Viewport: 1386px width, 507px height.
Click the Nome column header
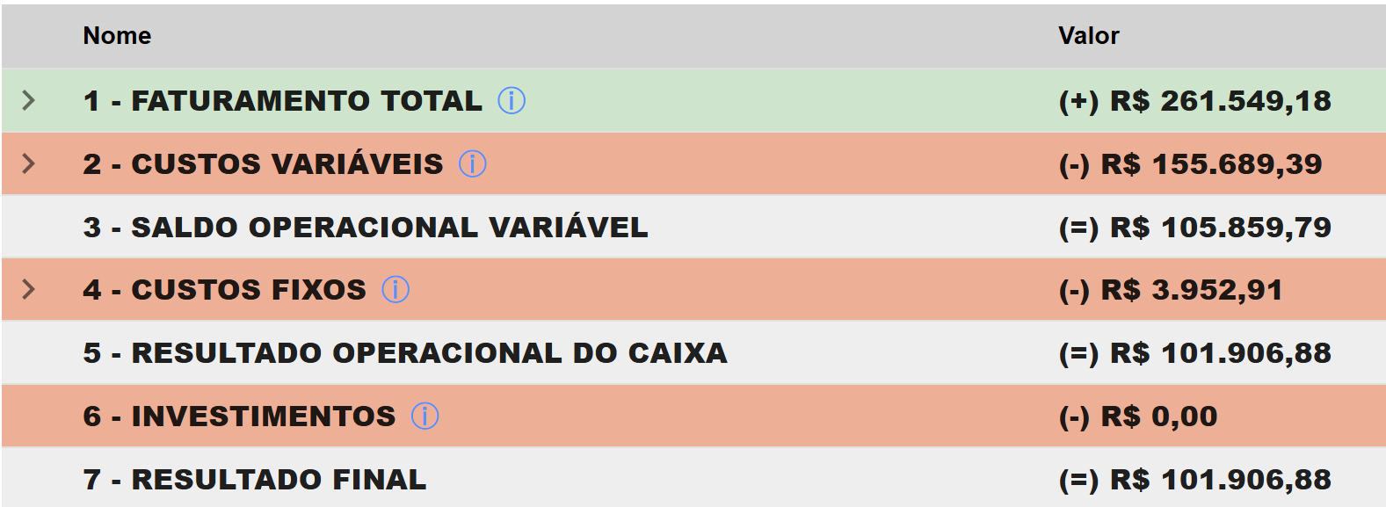117,36
